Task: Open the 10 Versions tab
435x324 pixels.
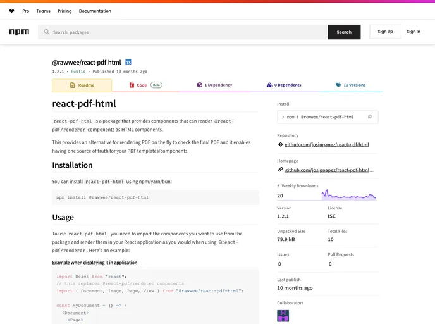Action: tap(351, 85)
